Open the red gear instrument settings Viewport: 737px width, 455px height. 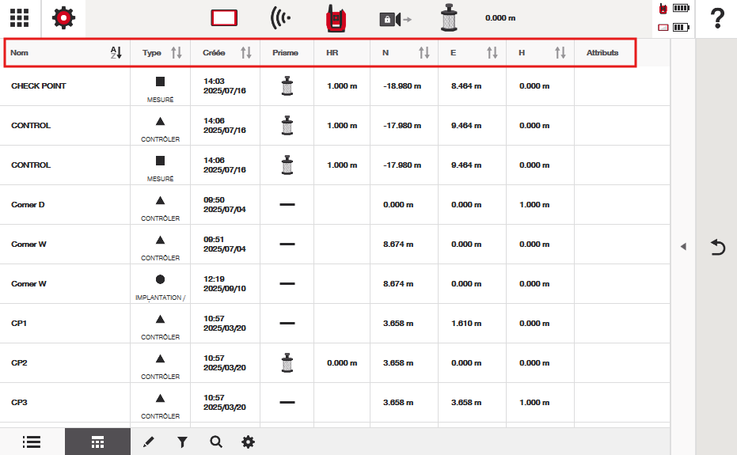63,18
